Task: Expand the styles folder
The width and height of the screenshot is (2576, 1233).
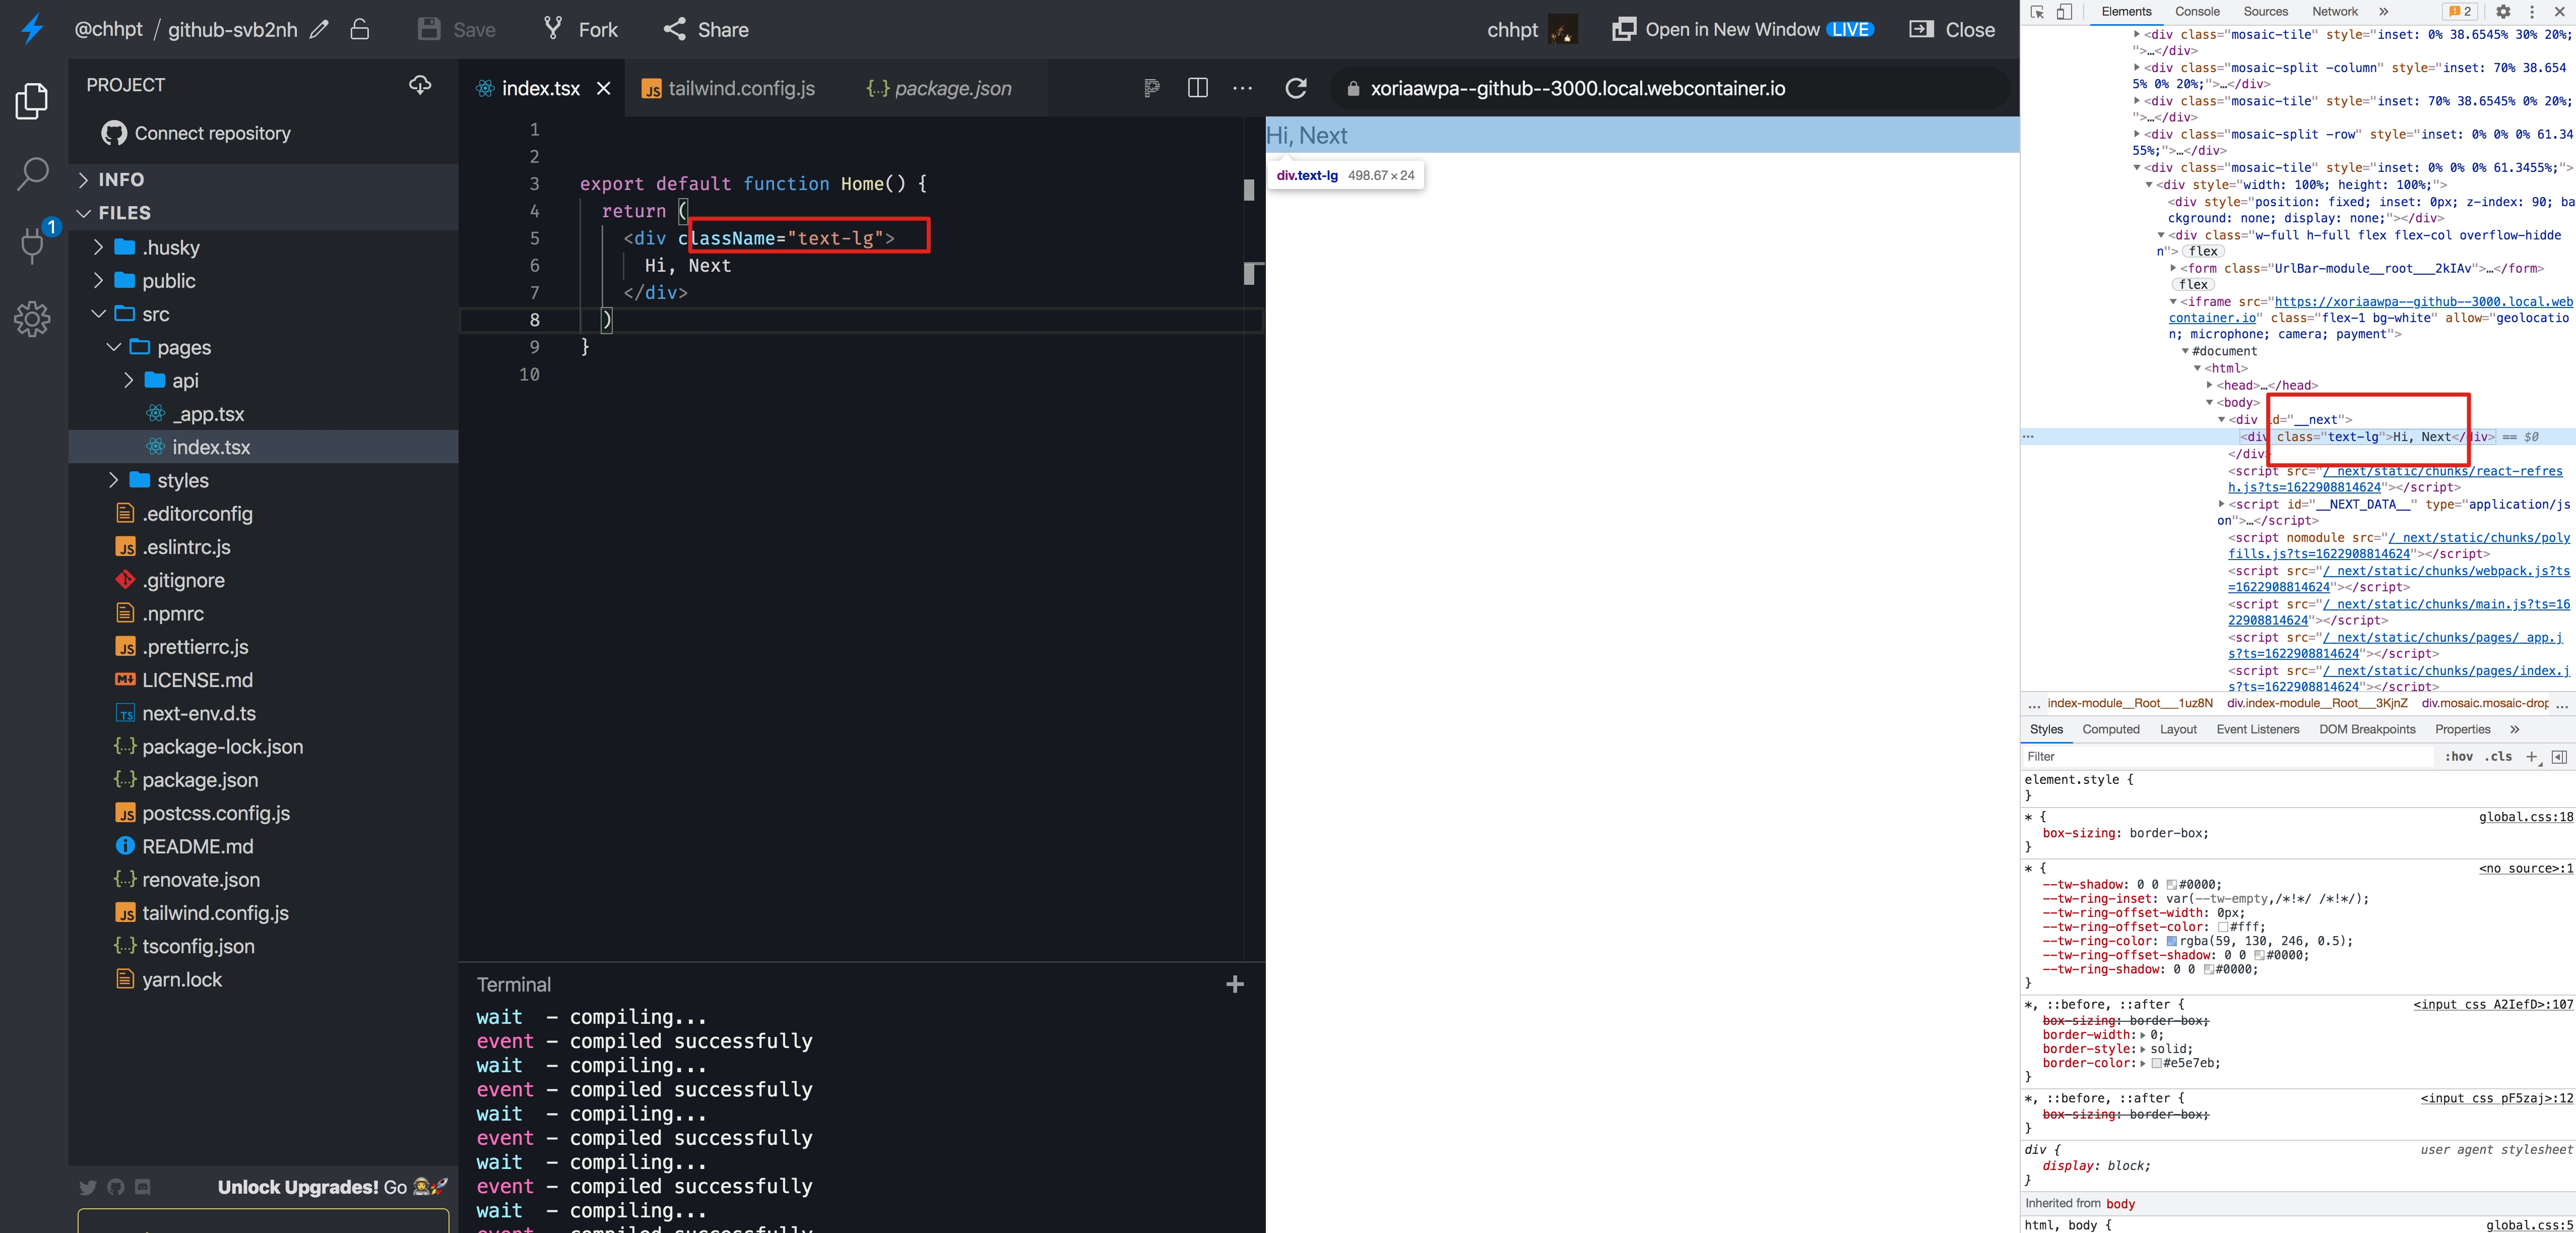Action: 263,481
